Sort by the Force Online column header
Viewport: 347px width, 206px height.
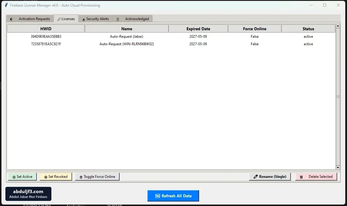click(x=254, y=29)
